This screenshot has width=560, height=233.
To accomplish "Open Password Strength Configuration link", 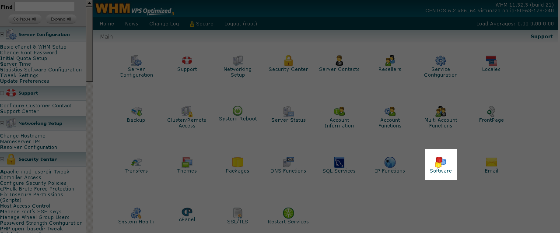I will (x=41, y=223).
